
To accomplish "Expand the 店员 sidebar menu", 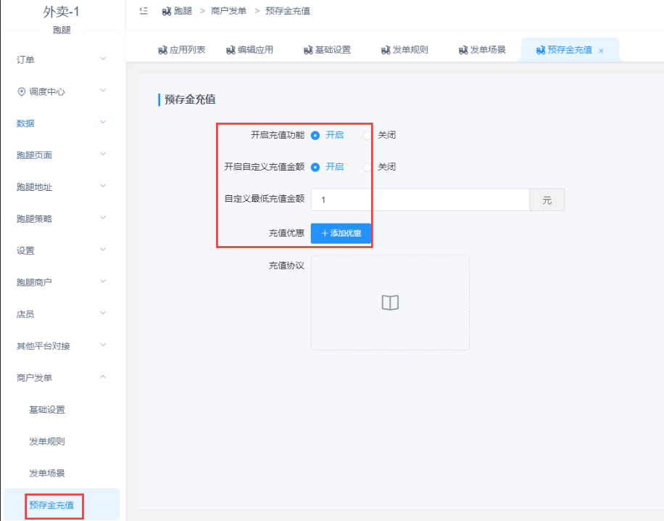I will coord(62,313).
